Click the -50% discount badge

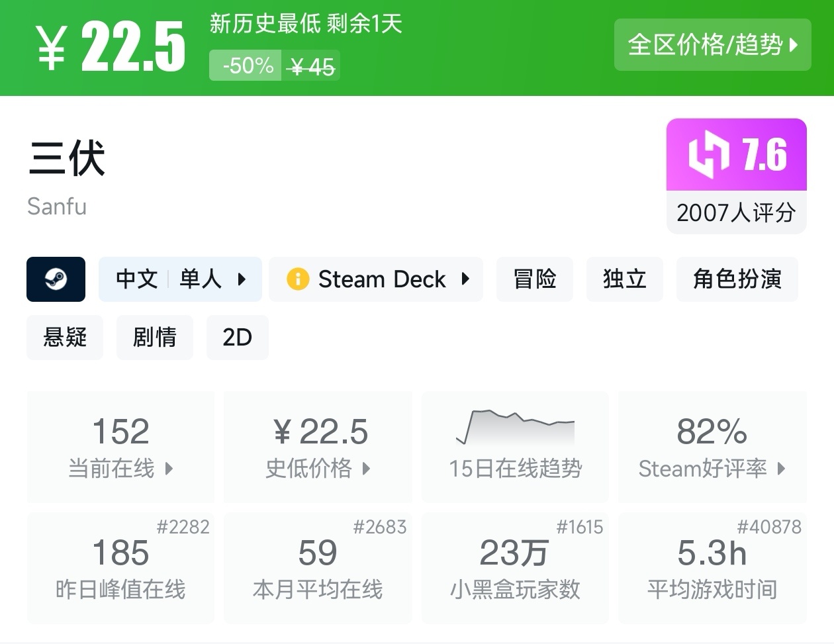pyautogui.click(x=246, y=66)
